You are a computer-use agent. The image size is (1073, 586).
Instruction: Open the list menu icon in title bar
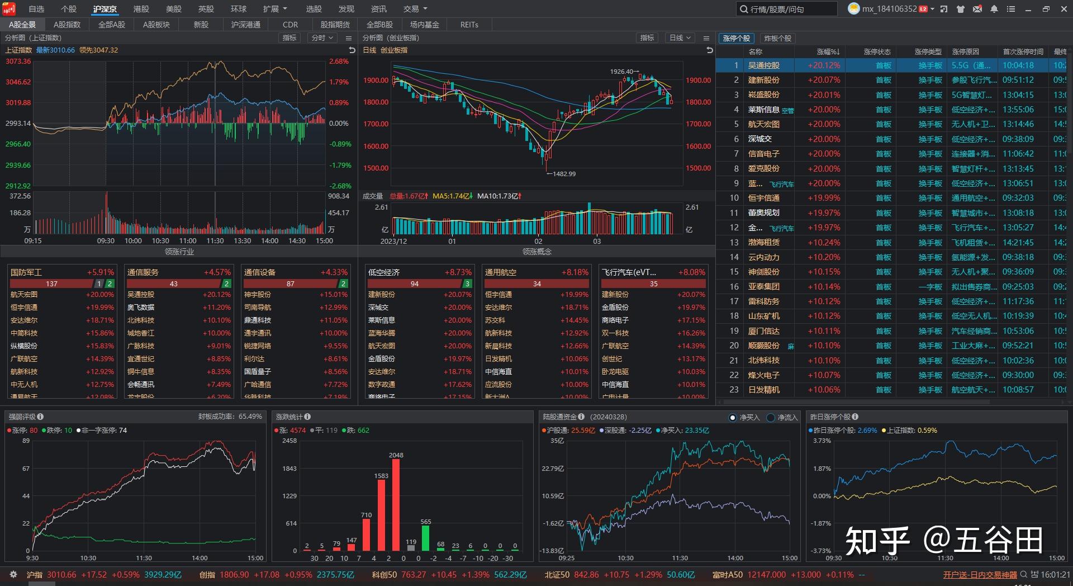tap(1011, 10)
